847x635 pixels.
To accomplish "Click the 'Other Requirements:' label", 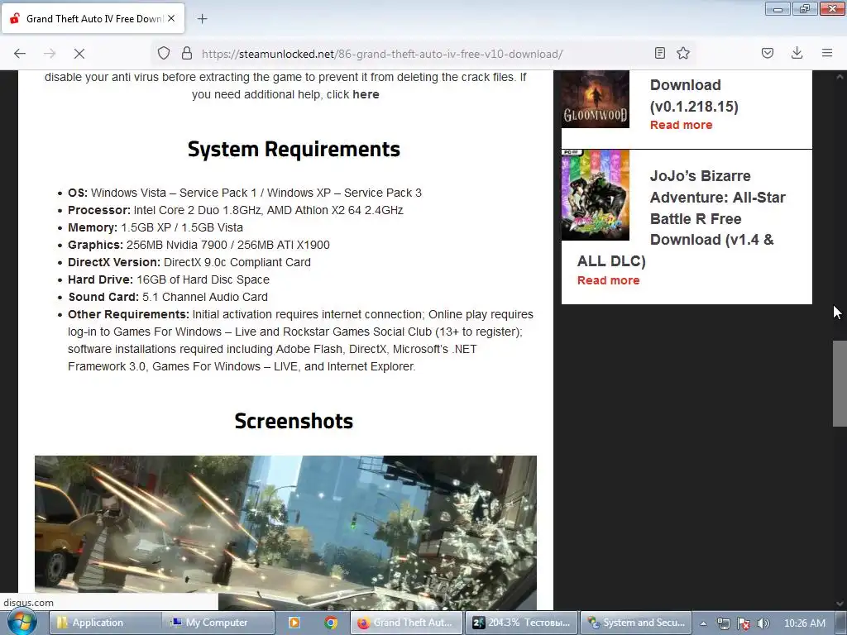I will point(128,314).
